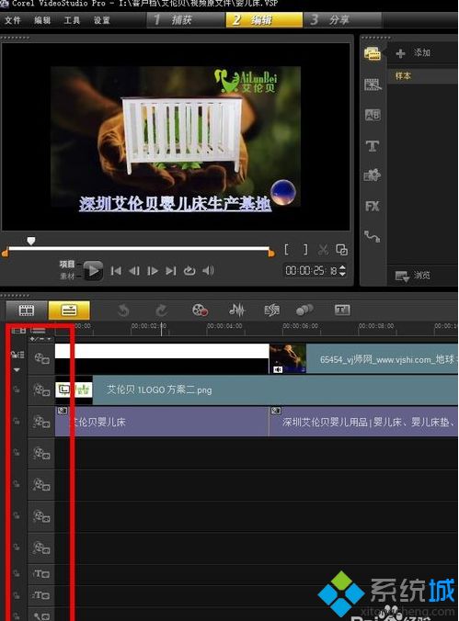Image resolution: width=459 pixels, height=621 pixels.
Task: Open the Instant Project library icon
Action: pyautogui.click(x=373, y=85)
